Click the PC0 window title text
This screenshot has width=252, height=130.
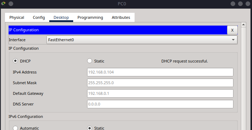click(122, 4)
